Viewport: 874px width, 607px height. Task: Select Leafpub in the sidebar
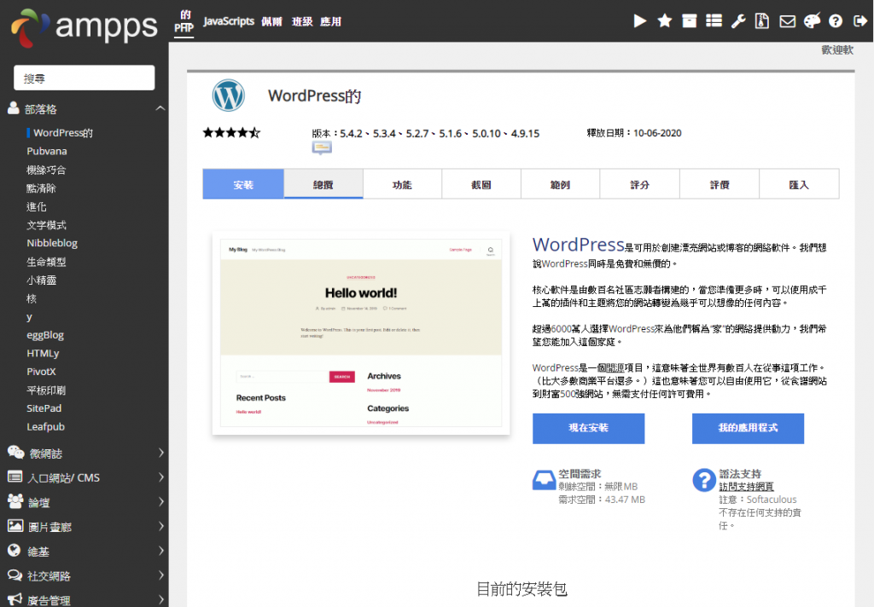point(46,426)
